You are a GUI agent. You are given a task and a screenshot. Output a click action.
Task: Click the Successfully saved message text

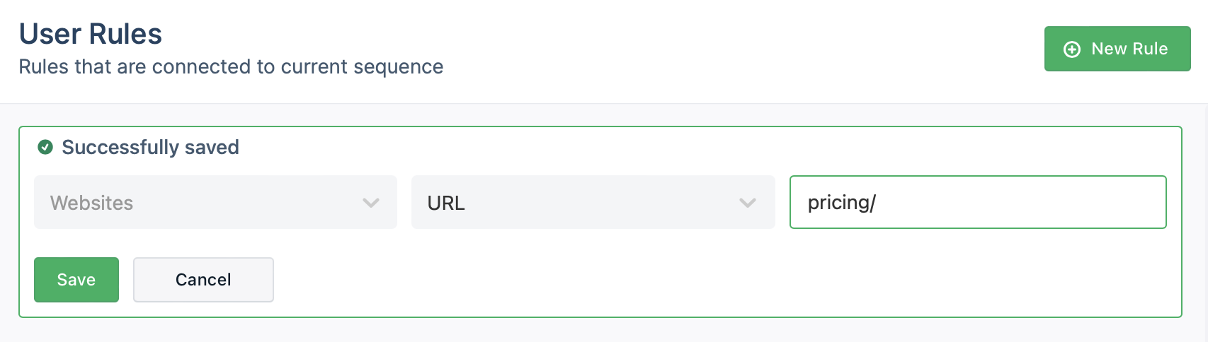(150, 147)
